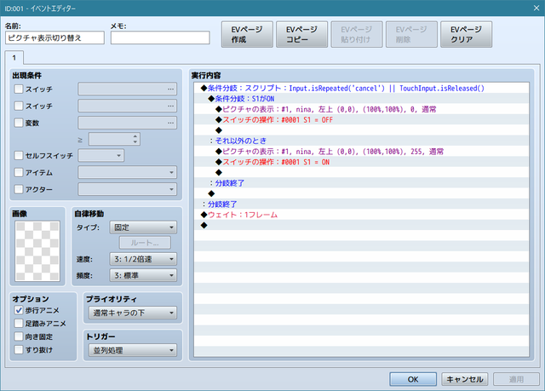Select the スイッチの操作 S1 = OFF line

(361, 120)
